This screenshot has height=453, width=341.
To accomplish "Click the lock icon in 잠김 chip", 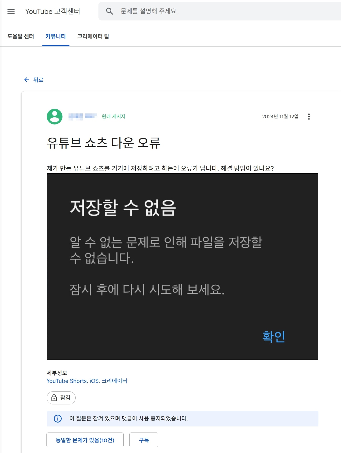I will point(54,398).
